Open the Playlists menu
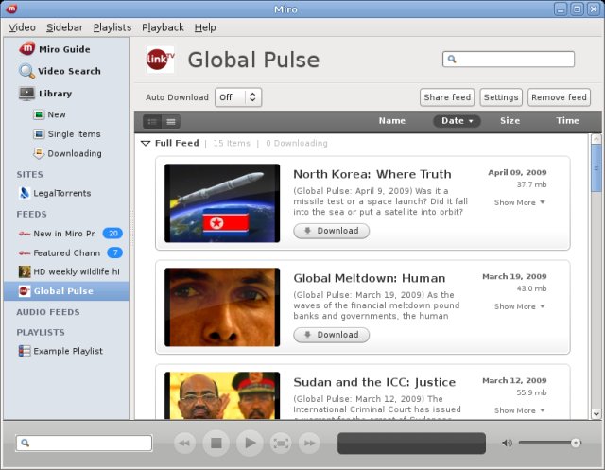Image resolution: width=605 pixels, height=470 pixels. point(112,27)
